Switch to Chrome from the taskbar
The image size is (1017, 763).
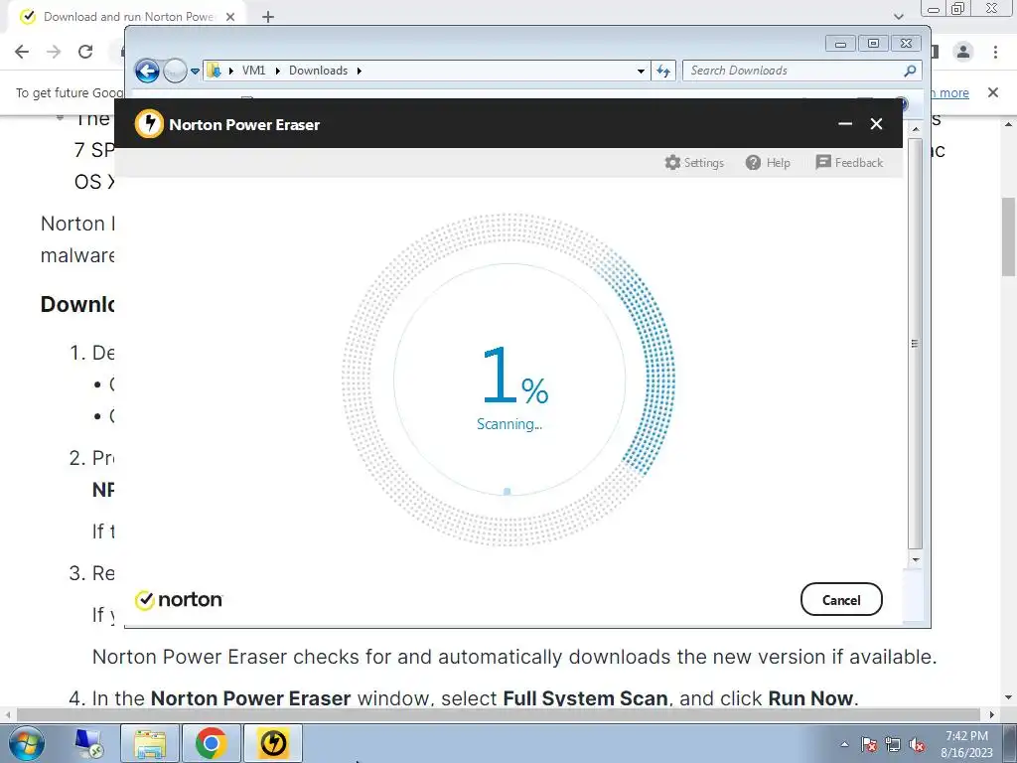click(211, 743)
